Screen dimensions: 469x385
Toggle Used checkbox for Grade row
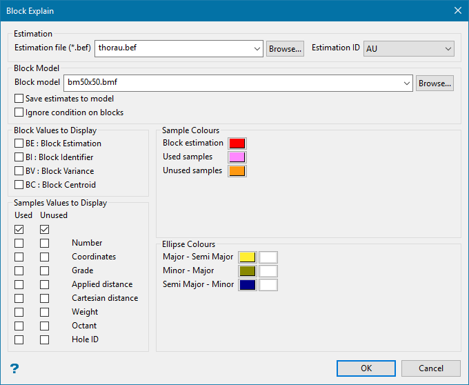pyautogui.click(x=19, y=270)
